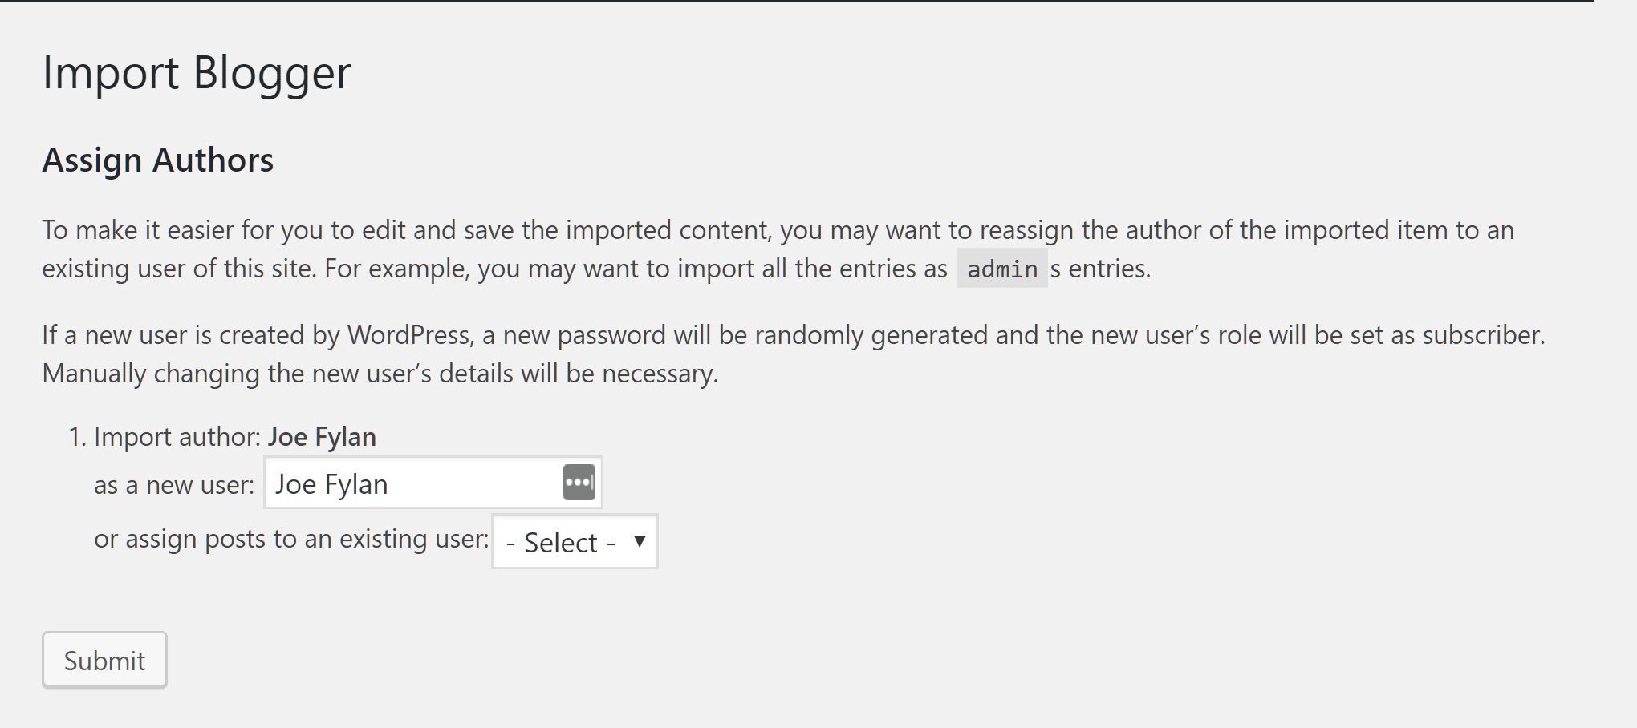Click the bold Joe Fylan author name

pos(322,437)
